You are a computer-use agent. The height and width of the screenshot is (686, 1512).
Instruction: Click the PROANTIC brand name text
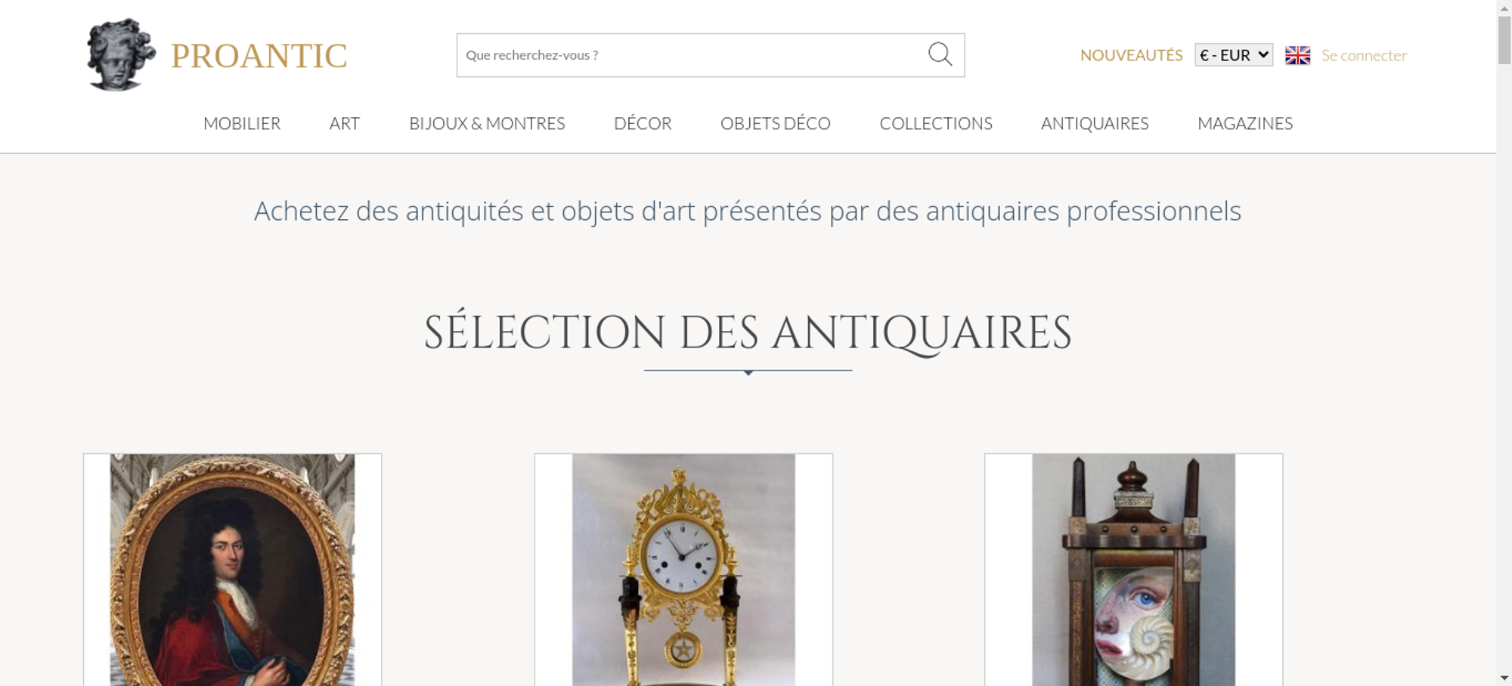(259, 56)
